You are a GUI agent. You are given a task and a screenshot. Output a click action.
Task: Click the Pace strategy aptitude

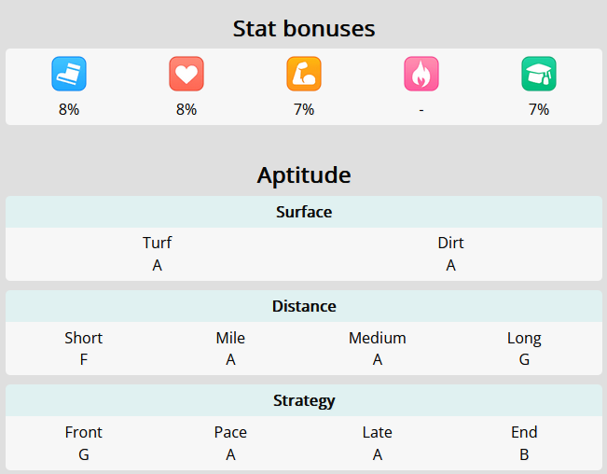(x=230, y=443)
